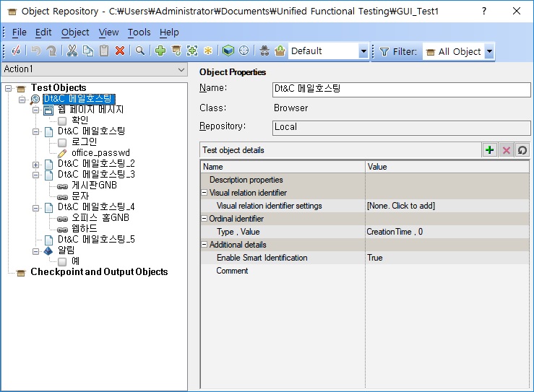Click Update from Application icon
The image size is (534, 392).
coord(176,51)
